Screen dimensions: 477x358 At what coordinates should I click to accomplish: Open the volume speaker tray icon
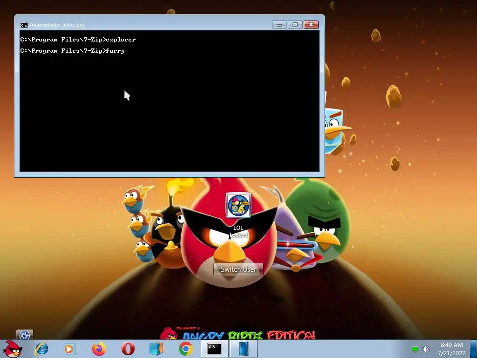[x=426, y=349]
